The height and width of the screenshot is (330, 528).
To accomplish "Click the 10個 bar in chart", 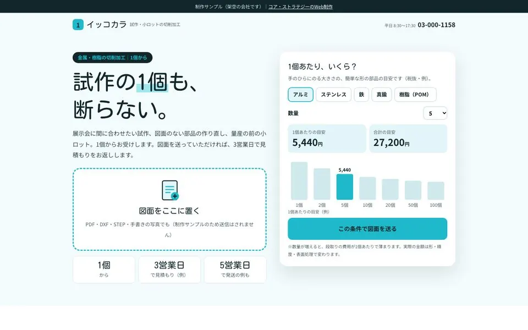I will click(367, 188).
